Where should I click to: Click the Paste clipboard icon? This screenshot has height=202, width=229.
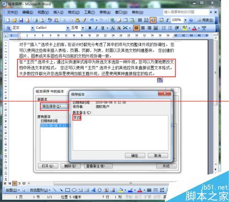pos(77,20)
